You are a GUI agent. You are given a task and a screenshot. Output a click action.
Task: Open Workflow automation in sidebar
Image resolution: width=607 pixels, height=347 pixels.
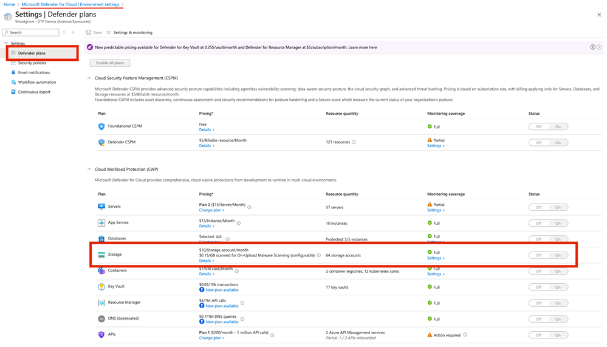37,82
